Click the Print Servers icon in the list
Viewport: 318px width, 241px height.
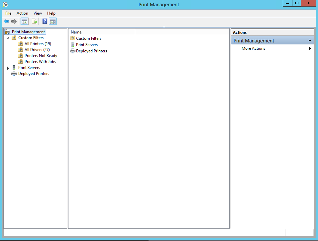click(72, 44)
